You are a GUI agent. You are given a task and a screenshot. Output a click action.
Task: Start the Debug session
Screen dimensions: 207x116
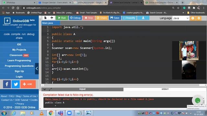(75, 18)
